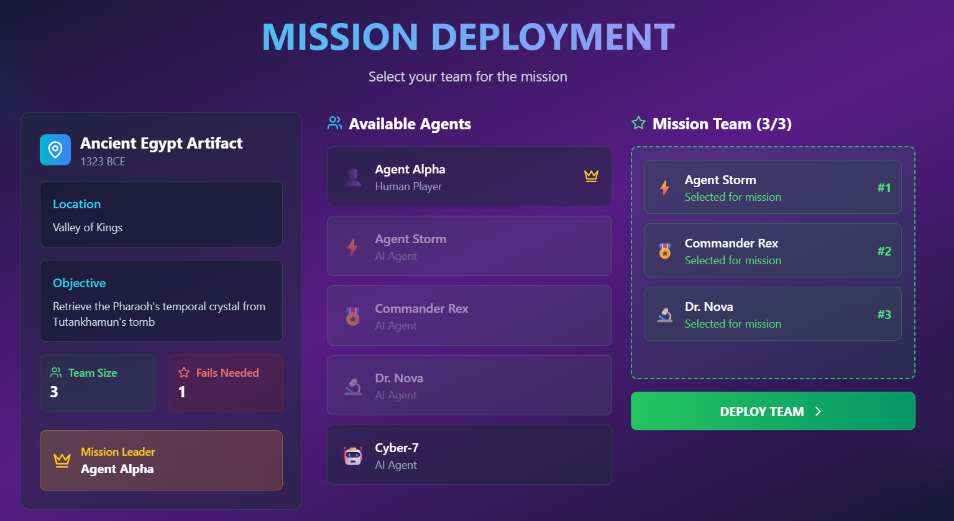Screen dimensions: 954x521
Task: Click the Objective description card
Action: pyautogui.click(x=161, y=301)
